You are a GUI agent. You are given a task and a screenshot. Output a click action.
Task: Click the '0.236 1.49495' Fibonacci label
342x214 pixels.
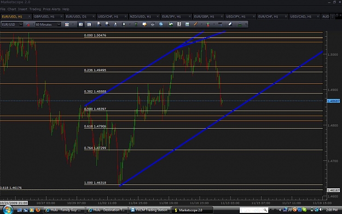tap(95, 70)
